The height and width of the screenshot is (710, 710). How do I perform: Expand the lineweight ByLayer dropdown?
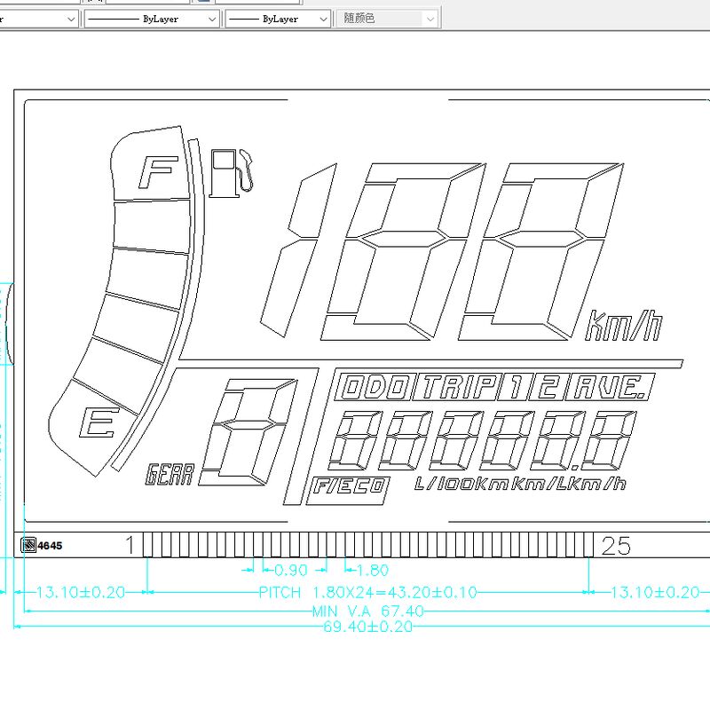[x=277, y=19]
